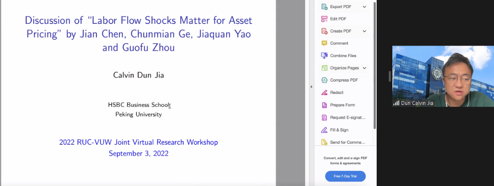Expand the Organize Pages dropdown chevron
This screenshot has width=494, height=186.
pyautogui.click(x=364, y=68)
